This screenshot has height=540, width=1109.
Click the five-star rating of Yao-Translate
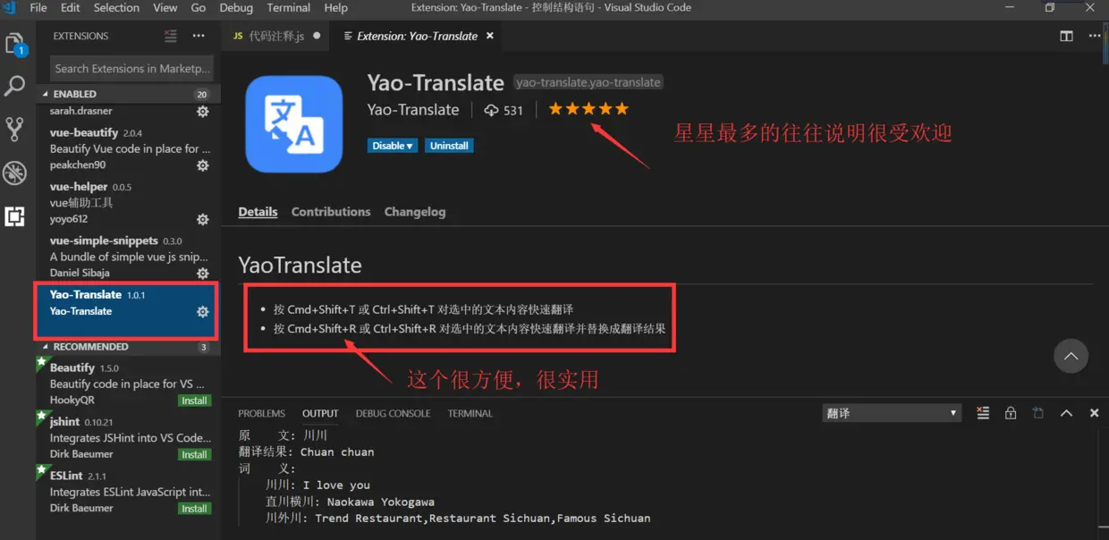[588, 107]
